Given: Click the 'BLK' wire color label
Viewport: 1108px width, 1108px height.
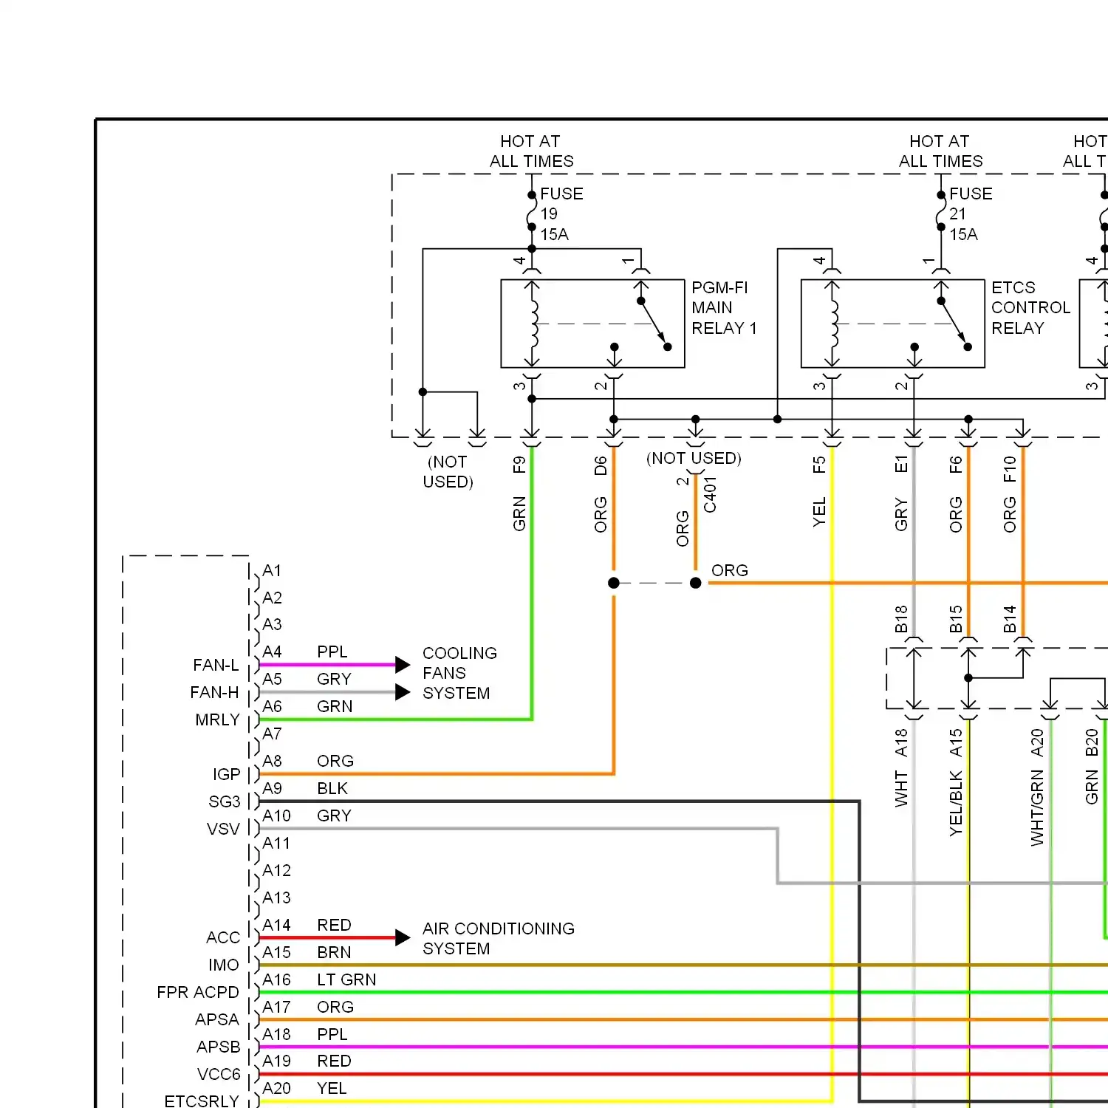Looking at the screenshot, I should tap(332, 788).
